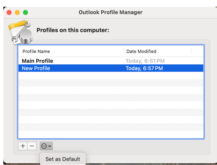217x165 pixels.
Task: Click the Today, 6:57 PM date cell
Action: coord(144,68)
